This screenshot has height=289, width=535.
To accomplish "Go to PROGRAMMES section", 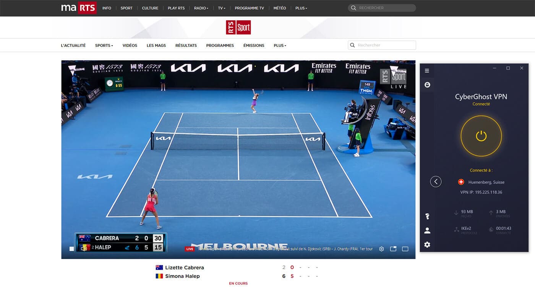I will tap(220, 45).
